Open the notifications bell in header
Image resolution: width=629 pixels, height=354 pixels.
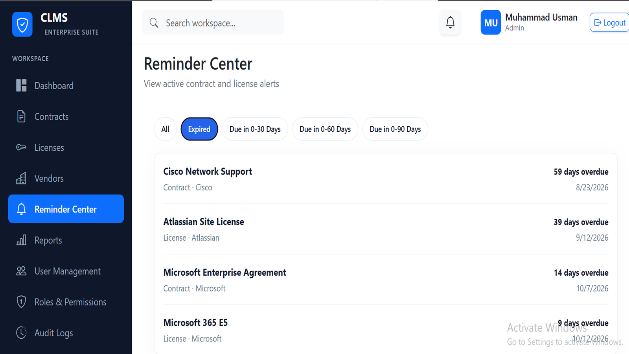click(450, 22)
